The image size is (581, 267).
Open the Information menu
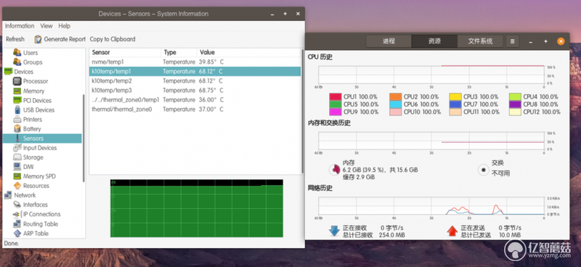20,26
